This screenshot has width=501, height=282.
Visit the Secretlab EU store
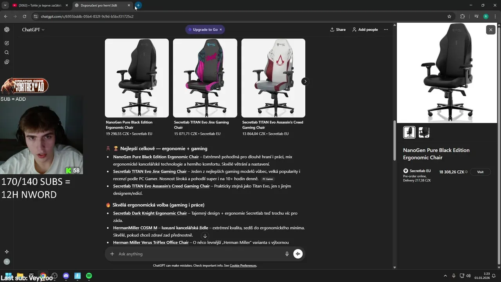pos(480,172)
